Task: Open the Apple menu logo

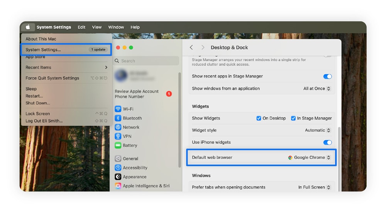Action: coord(28,27)
